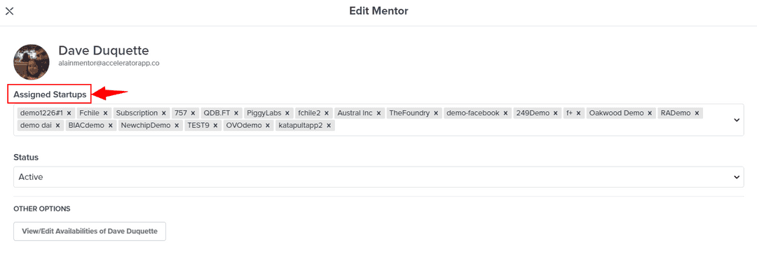Open the Status dropdown showing Active
The height and width of the screenshot is (280, 757).
pos(378,177)
